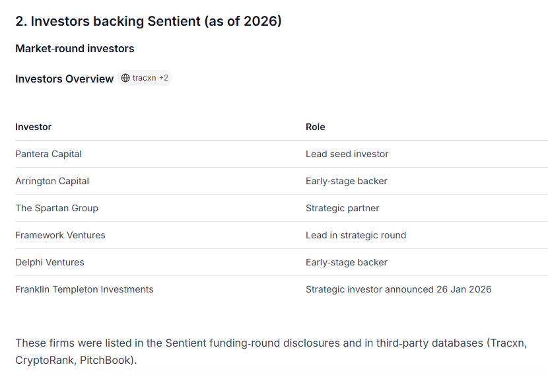
Task: Click the Framework Ventures row entry
Action: point(60,235)
